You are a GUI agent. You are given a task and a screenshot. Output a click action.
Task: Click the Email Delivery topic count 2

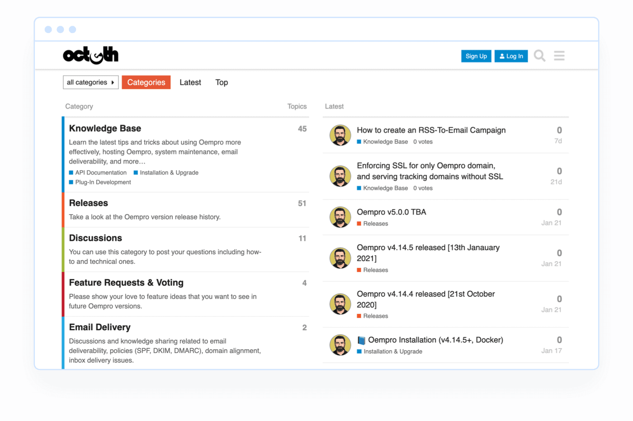point(304,327)
